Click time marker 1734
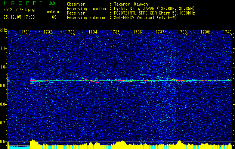The width and height of the screenshot is (235, 149). (93, 32)
